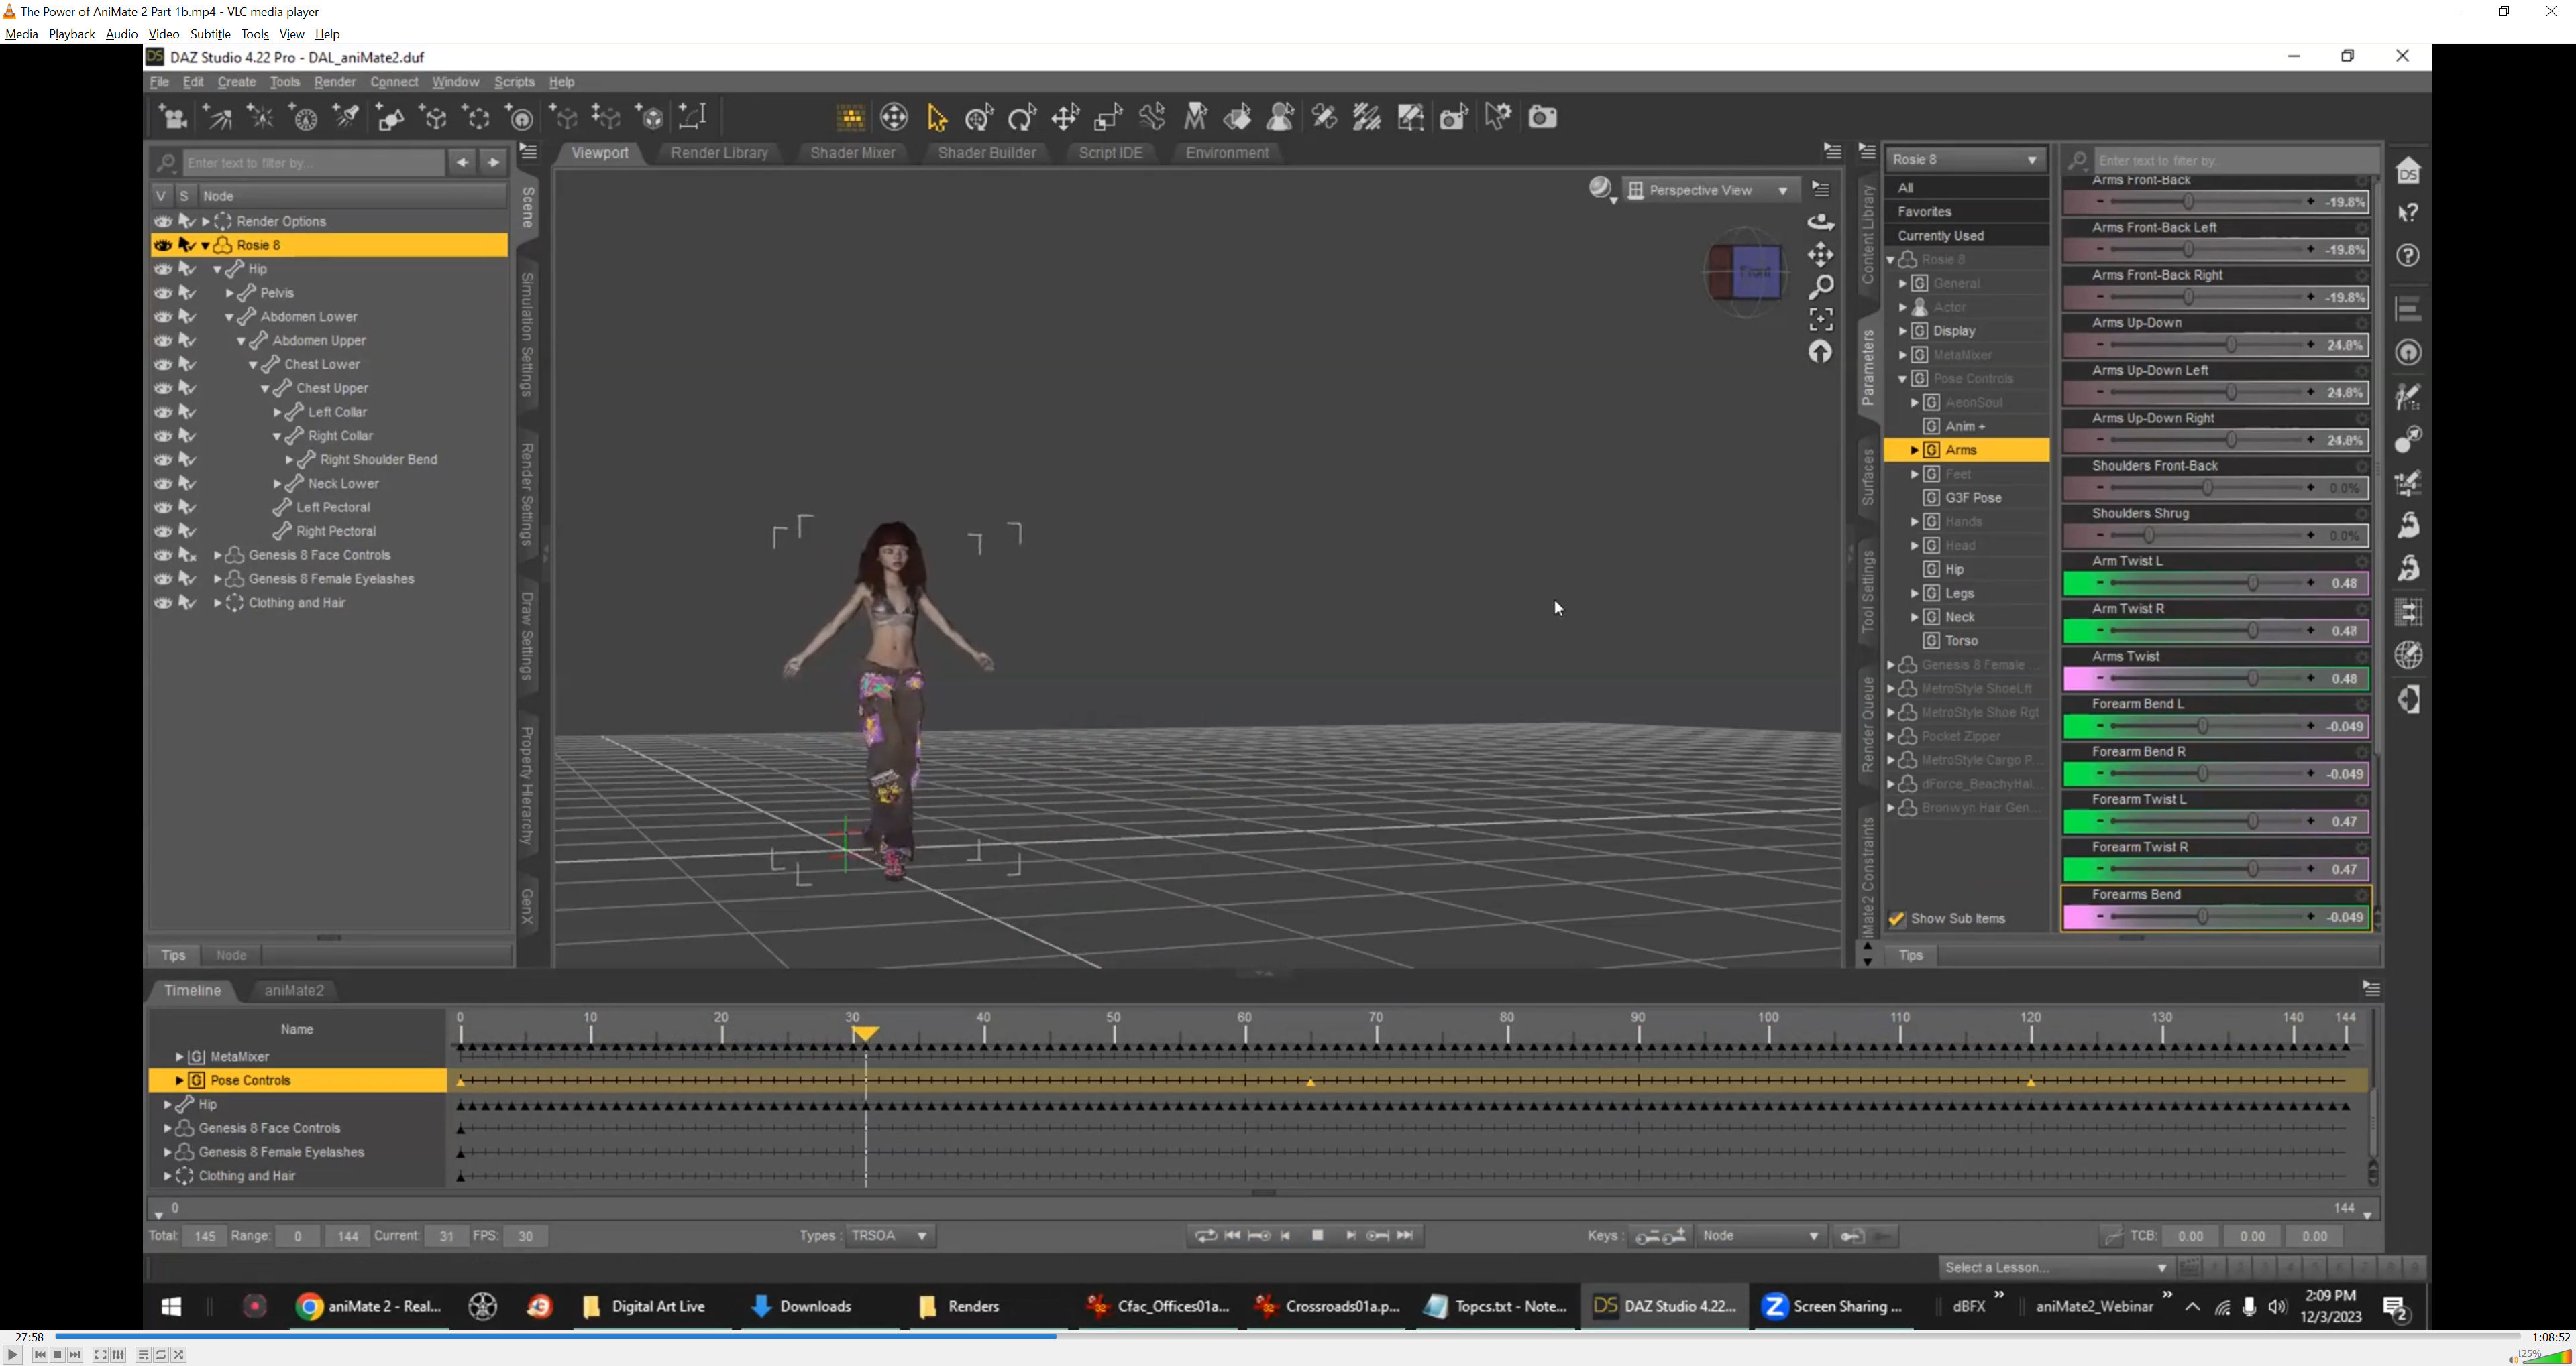This screenshot has width=2576, height=1366.
Task: Select the ActivePose bone tool
Action: click(1152, 117)
